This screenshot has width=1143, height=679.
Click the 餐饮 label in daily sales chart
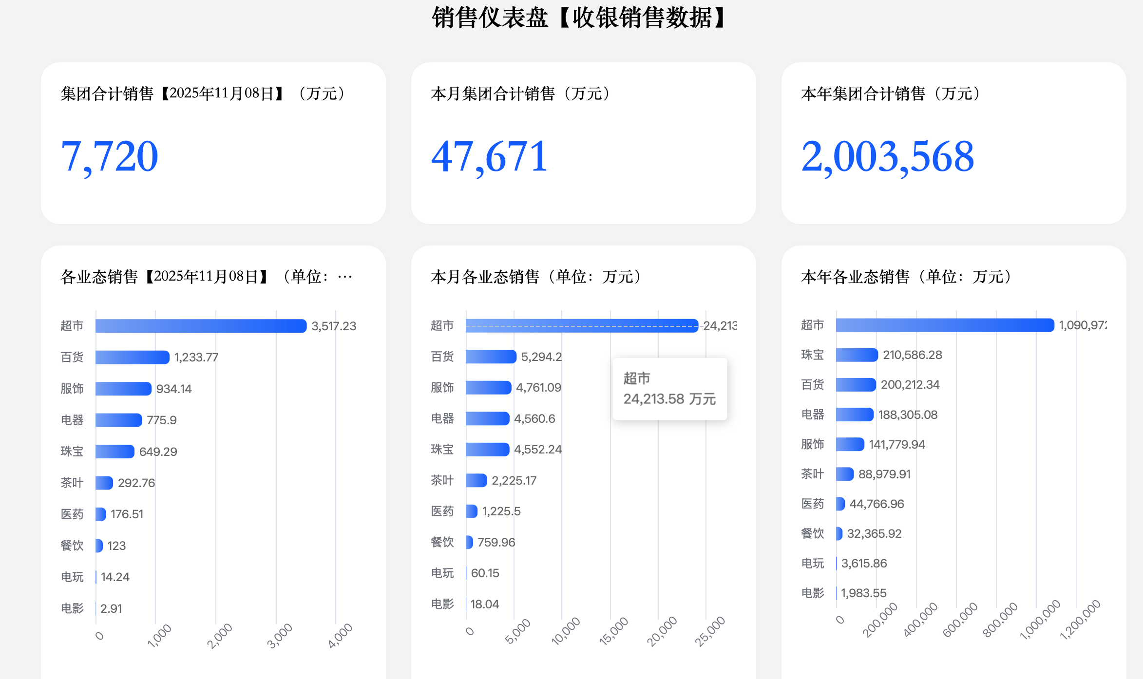tap(72, 546)
